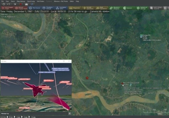Select the Shotgun #91 unit on map
Screen dimensions: 169x118
pos(141,36)
